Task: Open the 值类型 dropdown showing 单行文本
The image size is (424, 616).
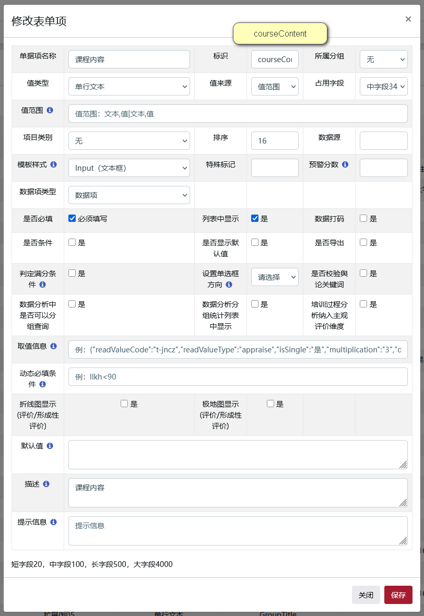Action: point(129,87)
